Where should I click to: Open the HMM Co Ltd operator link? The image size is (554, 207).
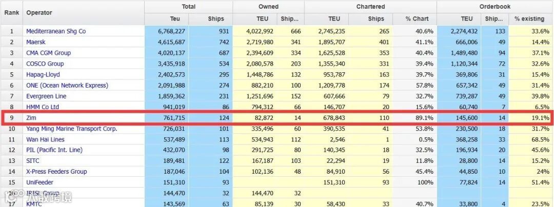pyautogui.click(x=43, y=107)
